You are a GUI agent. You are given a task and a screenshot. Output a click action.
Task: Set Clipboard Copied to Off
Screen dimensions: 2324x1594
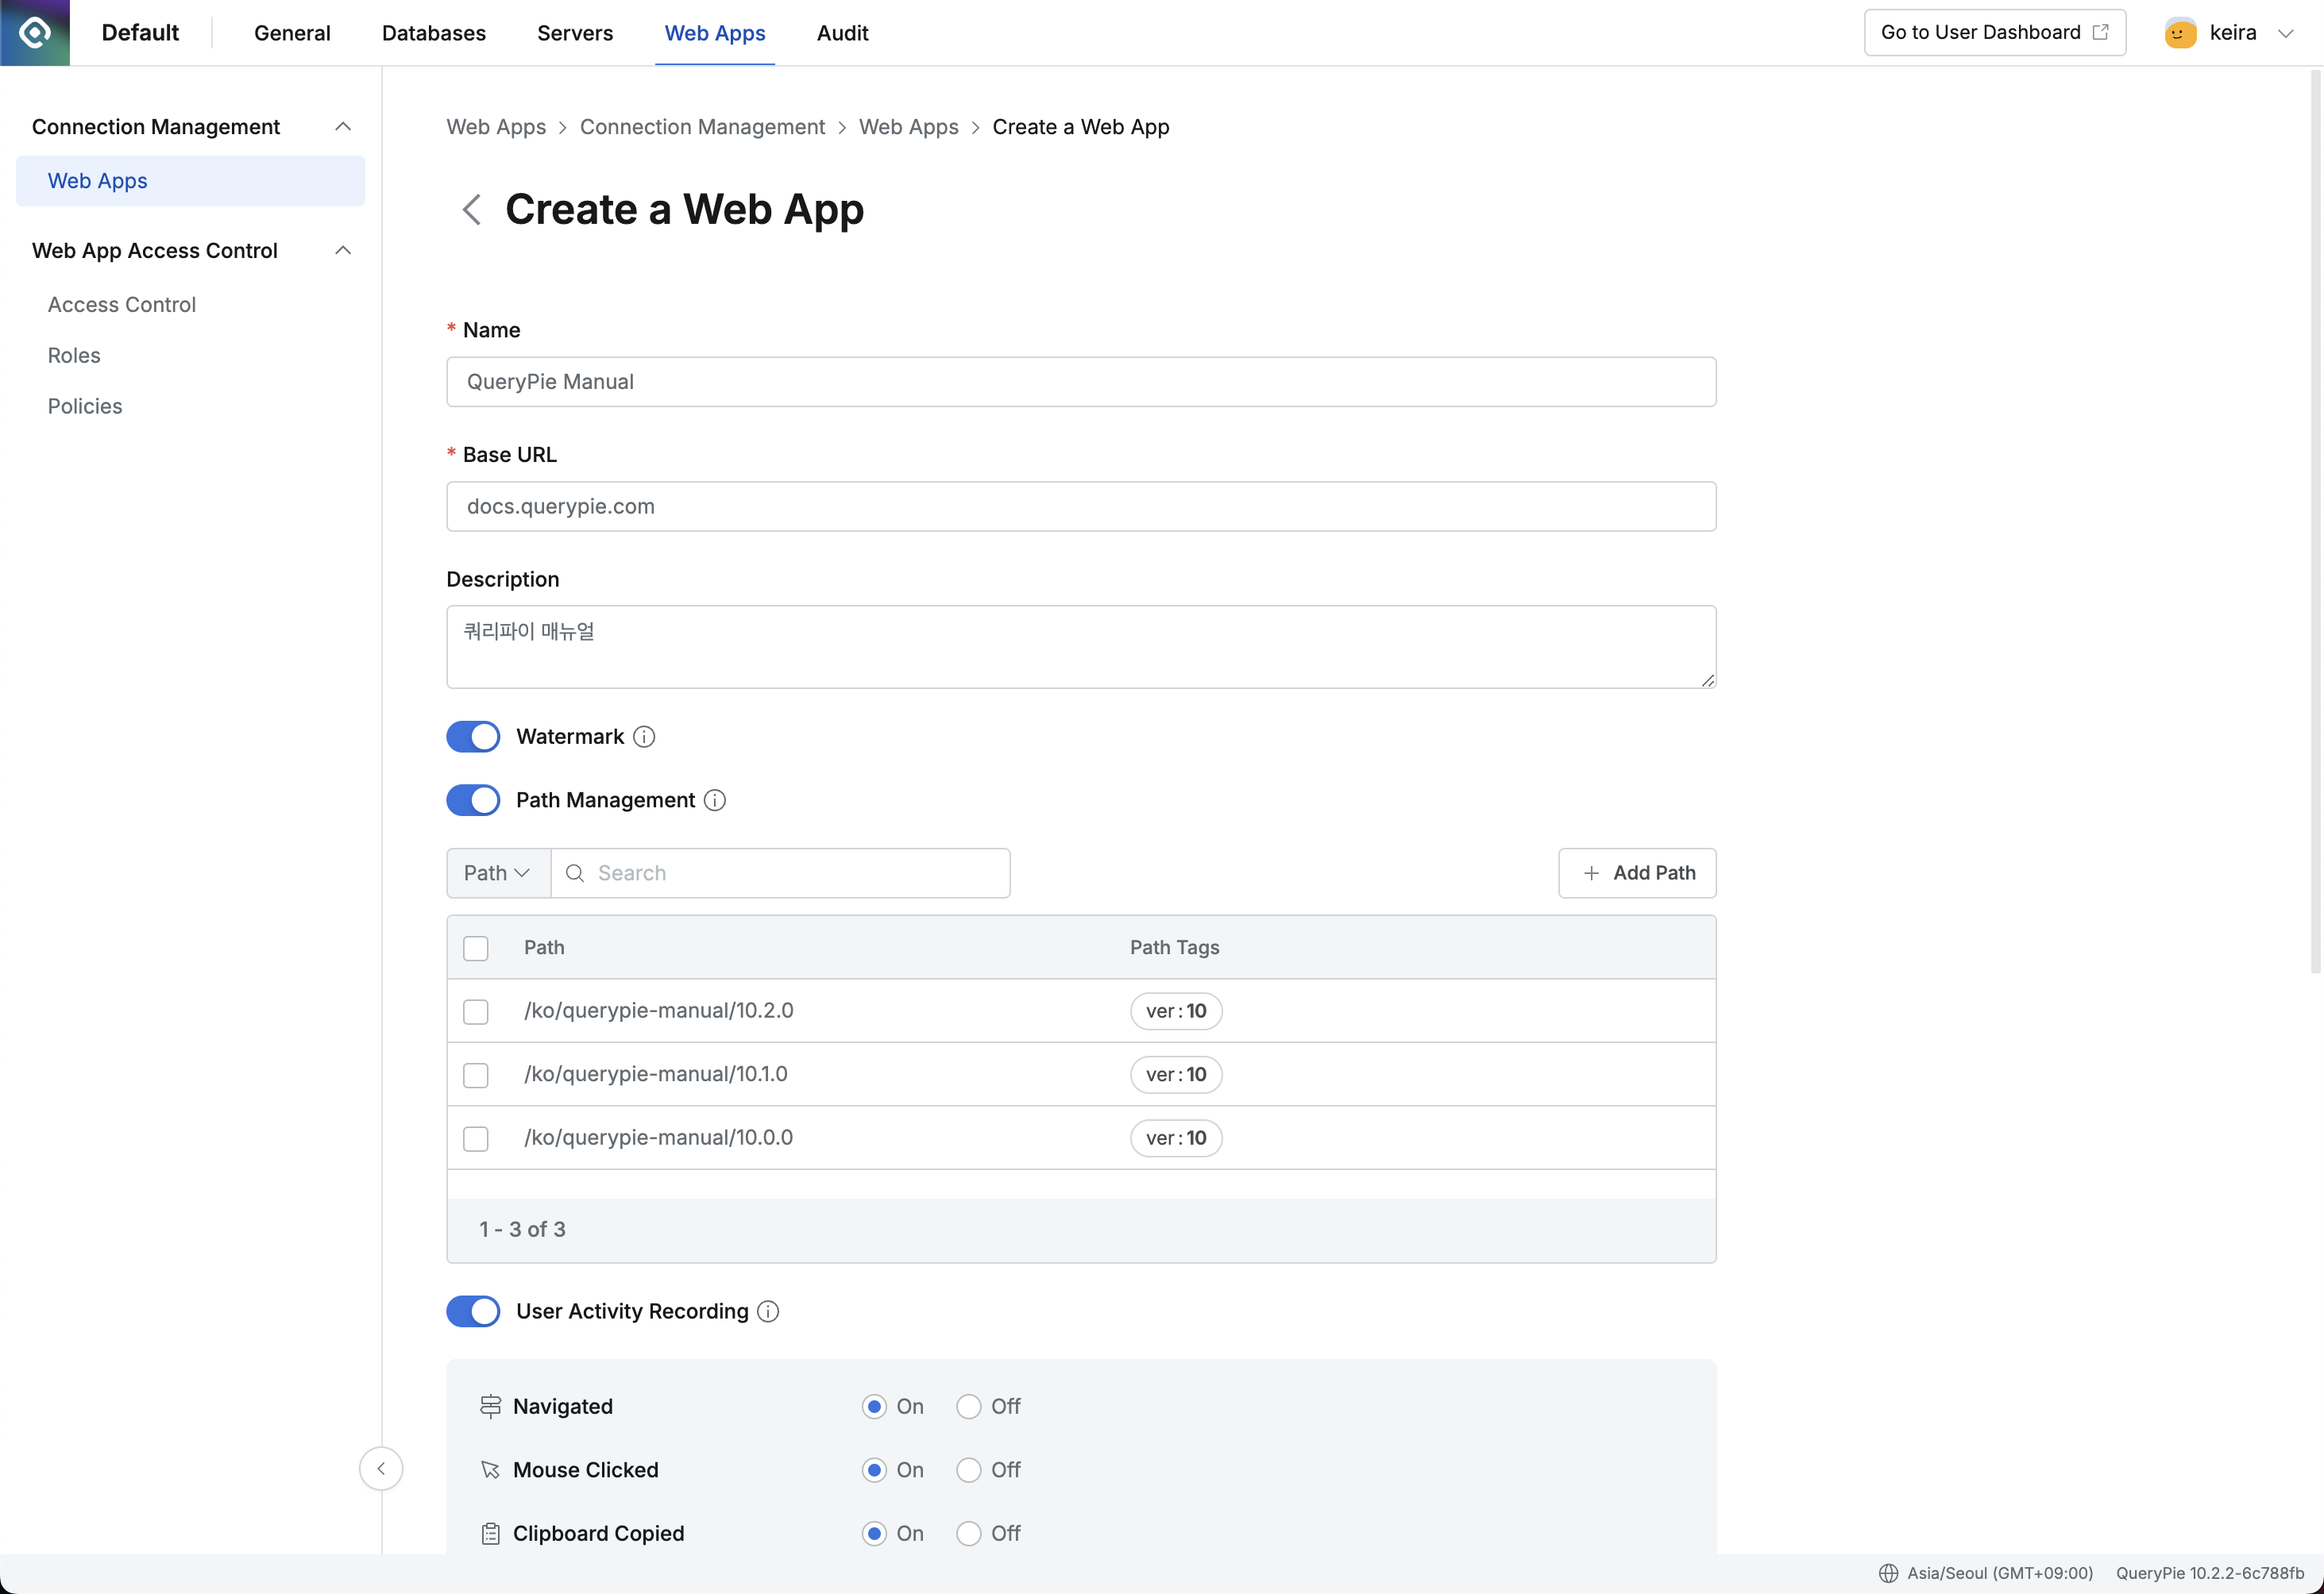pos(968,1534)
